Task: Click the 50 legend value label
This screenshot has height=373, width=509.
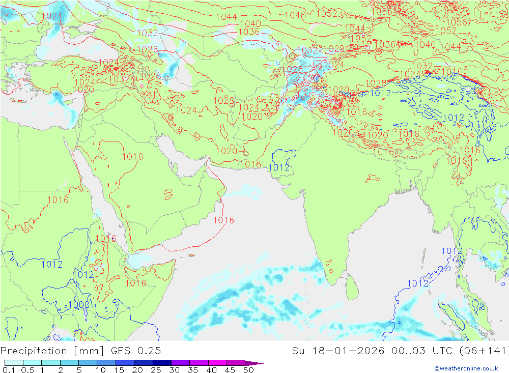Action: click(248, 370)
